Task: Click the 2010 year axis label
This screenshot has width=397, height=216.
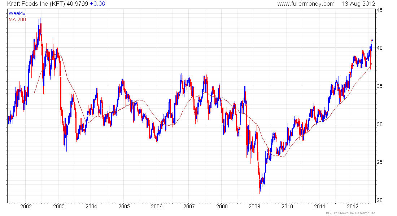Action: tap(287, 206)
